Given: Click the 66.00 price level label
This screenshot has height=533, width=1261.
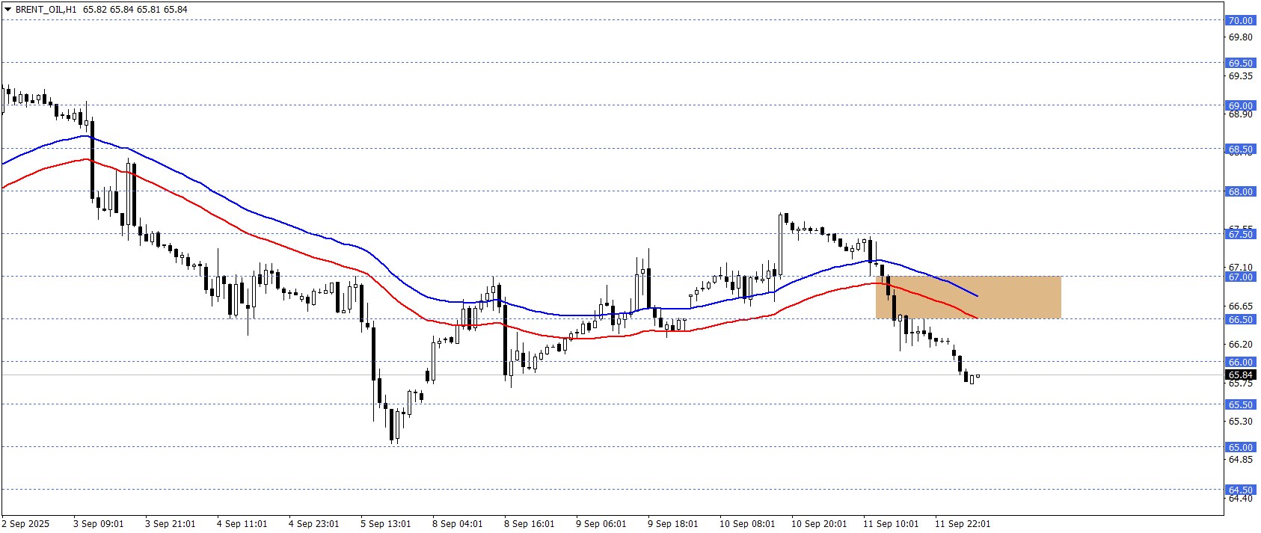Looking at the screenshot, I should pyautogui.click(x=1240, y=362).
